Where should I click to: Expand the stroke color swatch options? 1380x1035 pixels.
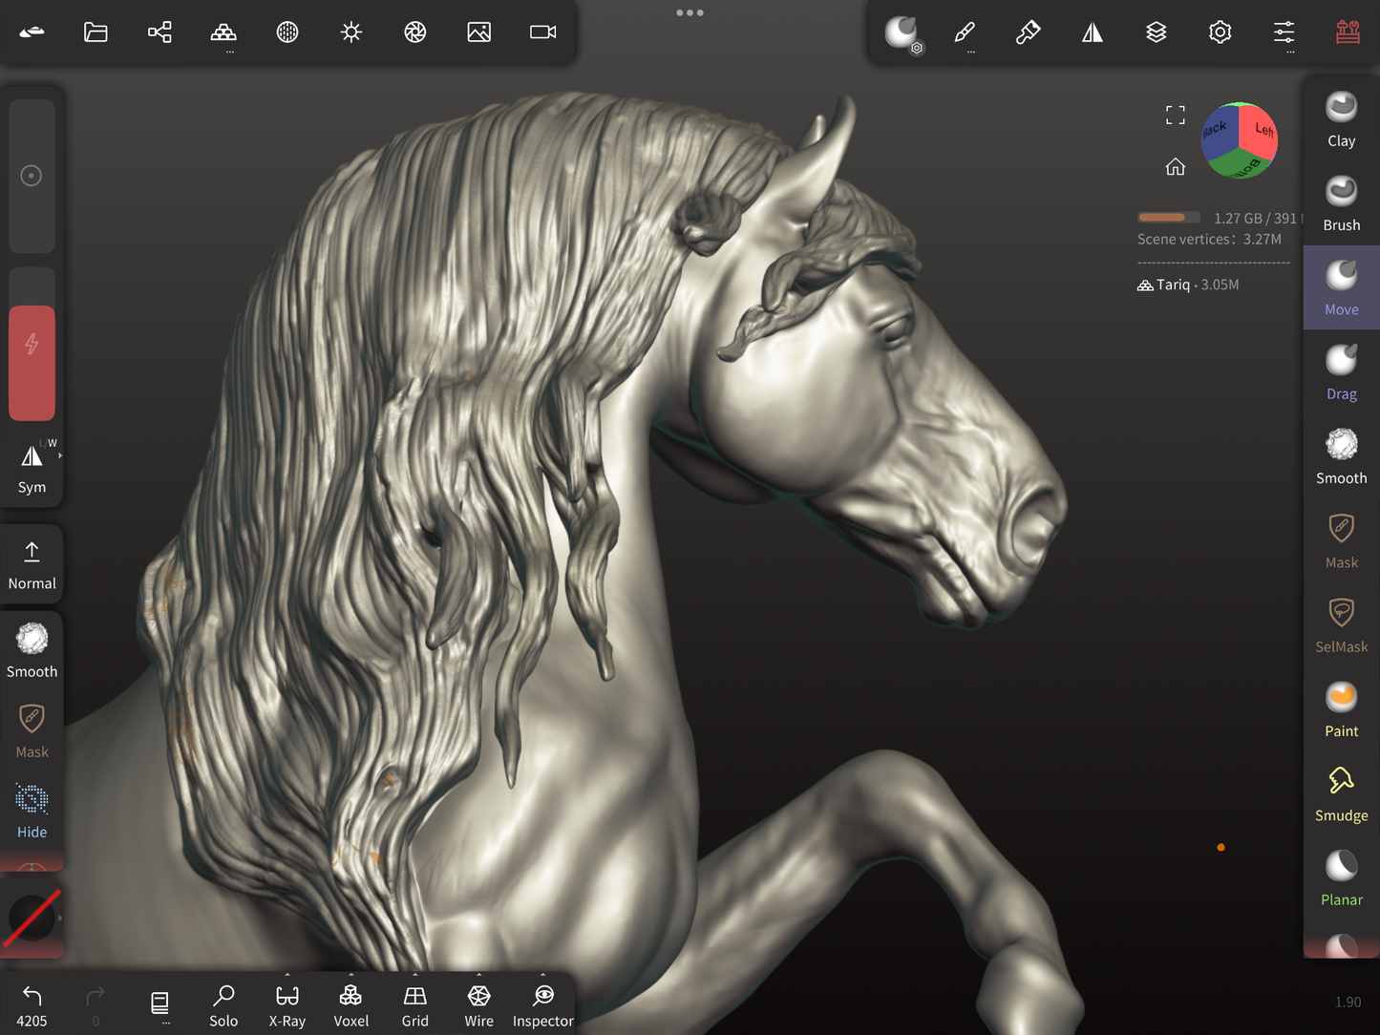coord(60,918)
